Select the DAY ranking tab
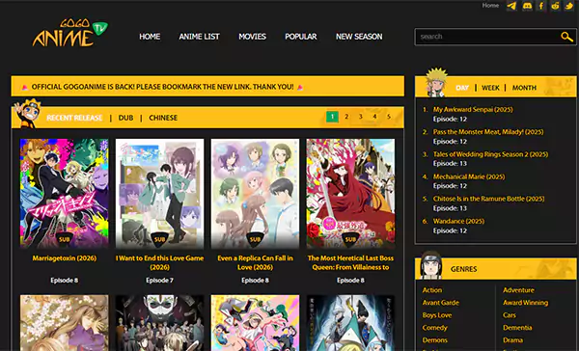This screenshot has width=579, height=351. (462, 88)
